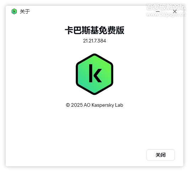Click the year 2025 in the copyright line

(77, 105)
